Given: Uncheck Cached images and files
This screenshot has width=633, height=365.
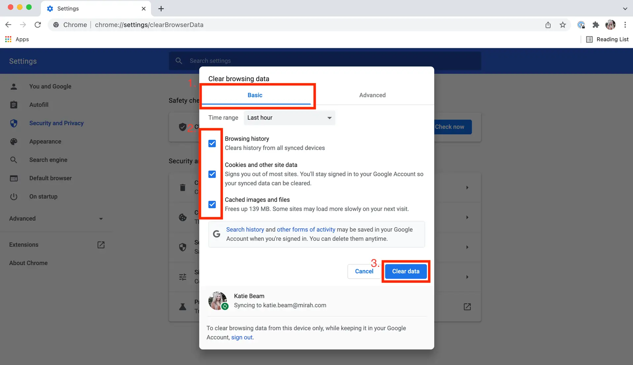Looking at the screenshot, I should pyautogui.click(x=212, y=205).
